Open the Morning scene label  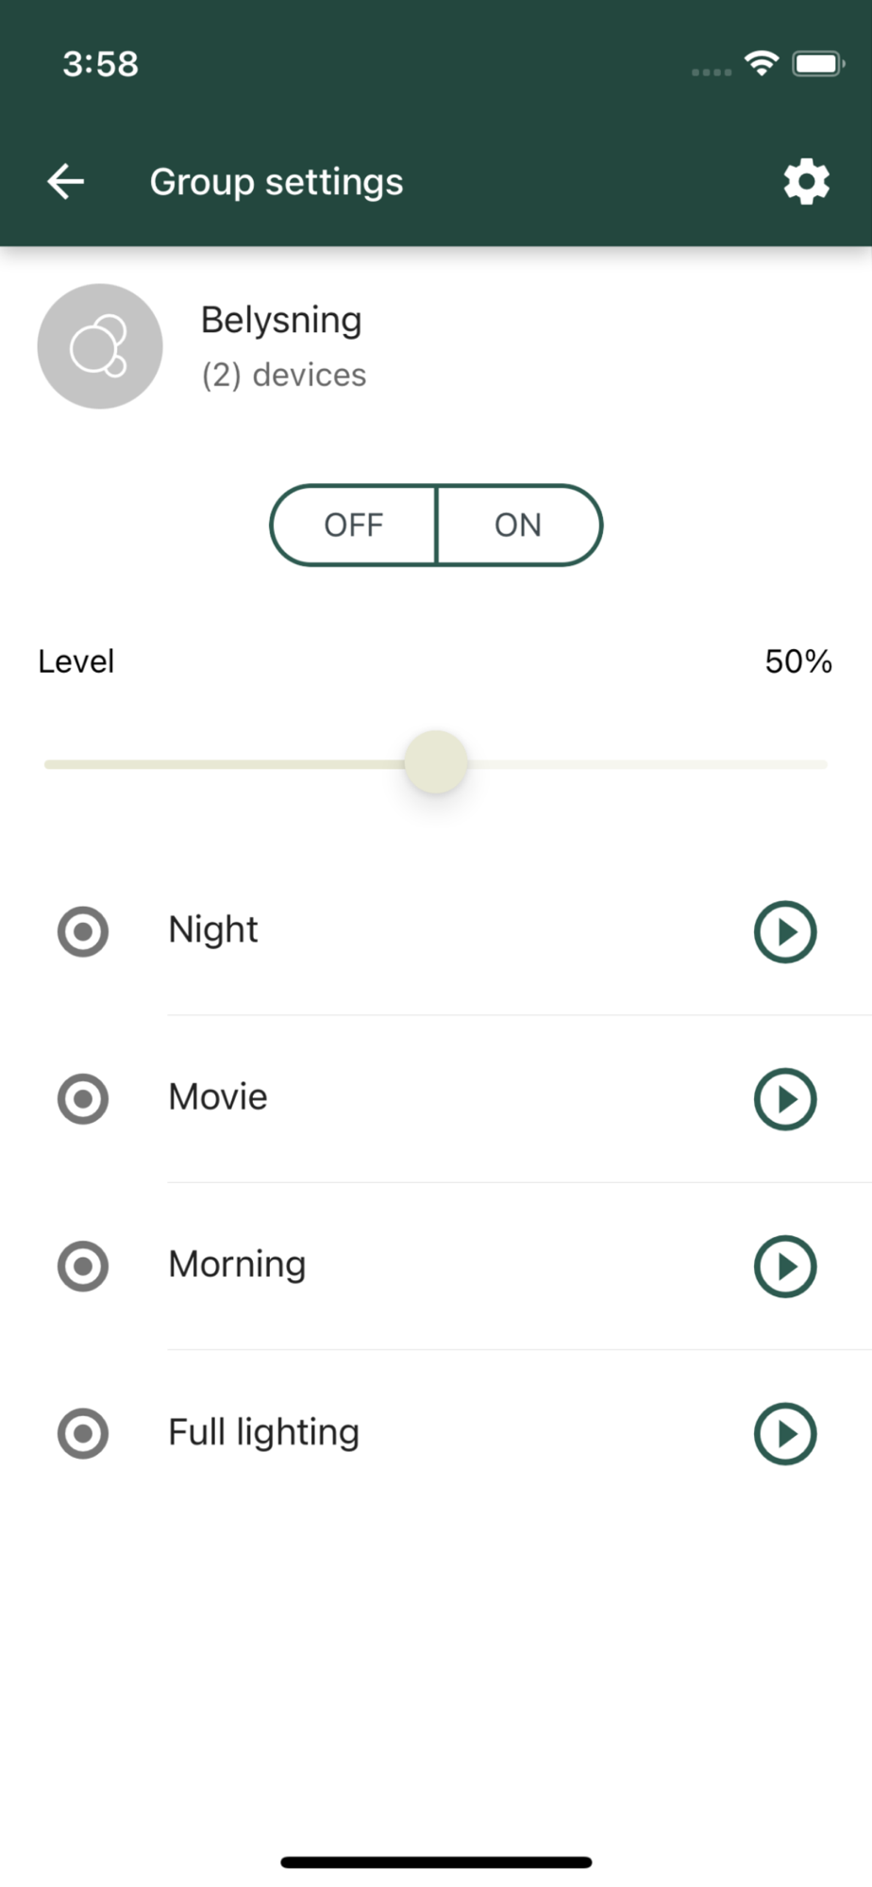[237, 1264]
